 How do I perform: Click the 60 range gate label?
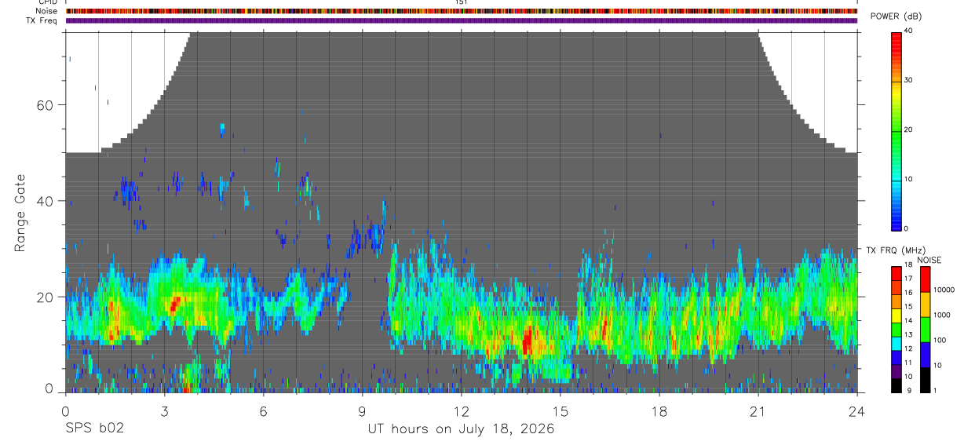(x=49, y=105)
